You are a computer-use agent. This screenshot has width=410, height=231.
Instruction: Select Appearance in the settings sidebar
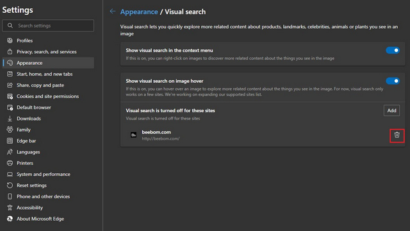click(48, 63)
